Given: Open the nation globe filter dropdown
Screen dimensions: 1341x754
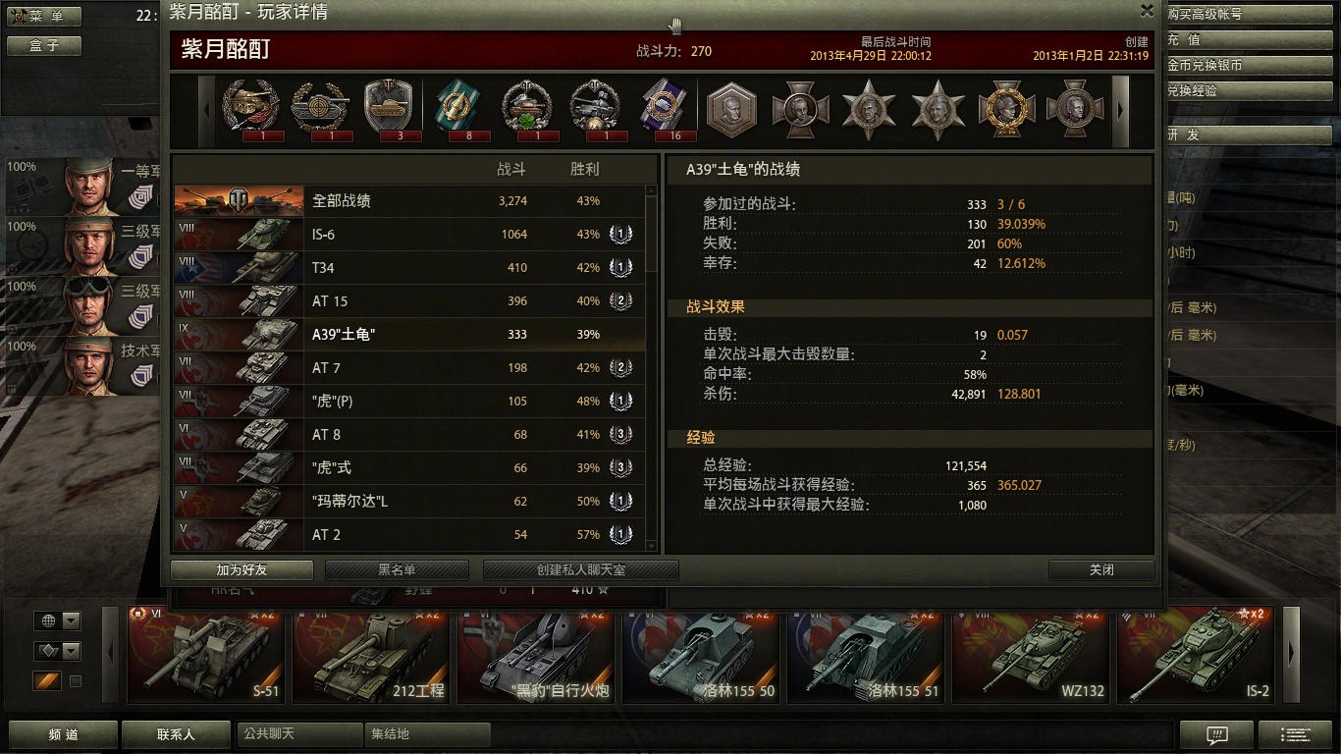Looking at the screenshot, I should 57,620.
